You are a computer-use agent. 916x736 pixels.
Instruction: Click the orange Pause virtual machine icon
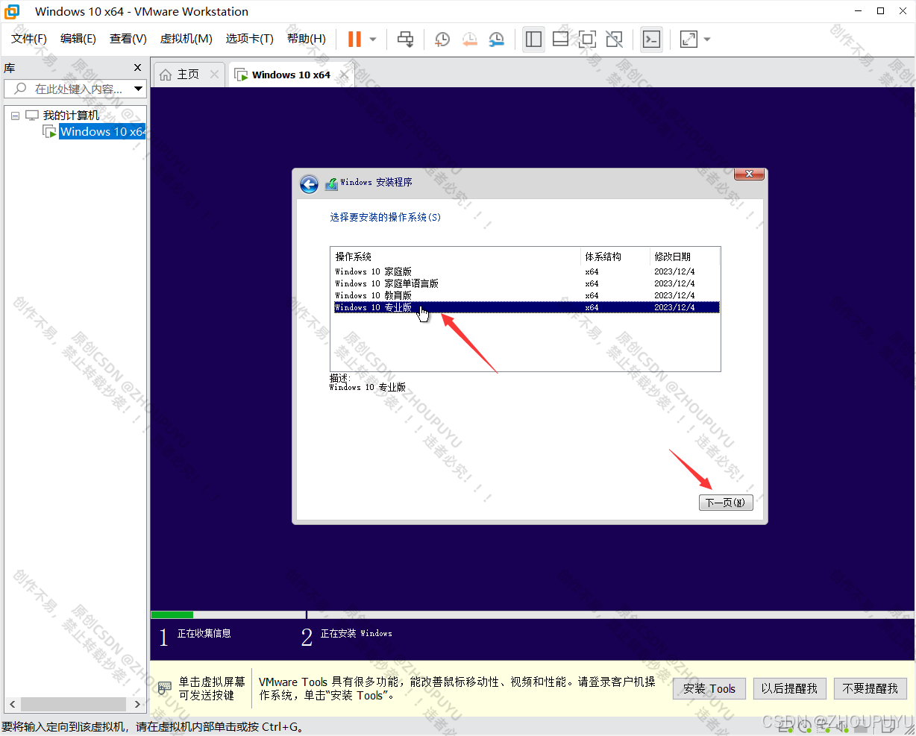coord(354,39)
